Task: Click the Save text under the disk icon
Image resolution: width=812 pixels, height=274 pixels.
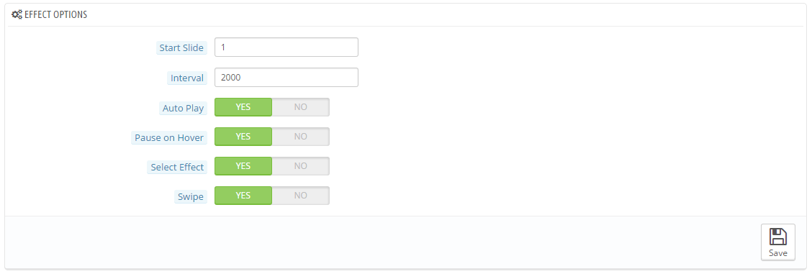Action: point(778,253)
